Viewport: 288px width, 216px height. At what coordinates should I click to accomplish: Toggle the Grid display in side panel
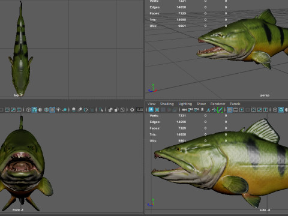pyautogui.click(x=230, y=110)
